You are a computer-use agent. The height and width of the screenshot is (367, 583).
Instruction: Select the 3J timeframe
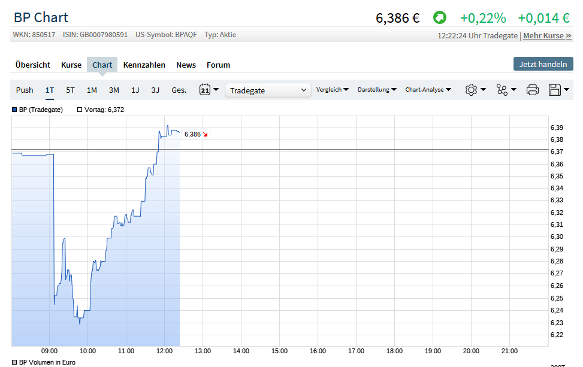[155, 90]
